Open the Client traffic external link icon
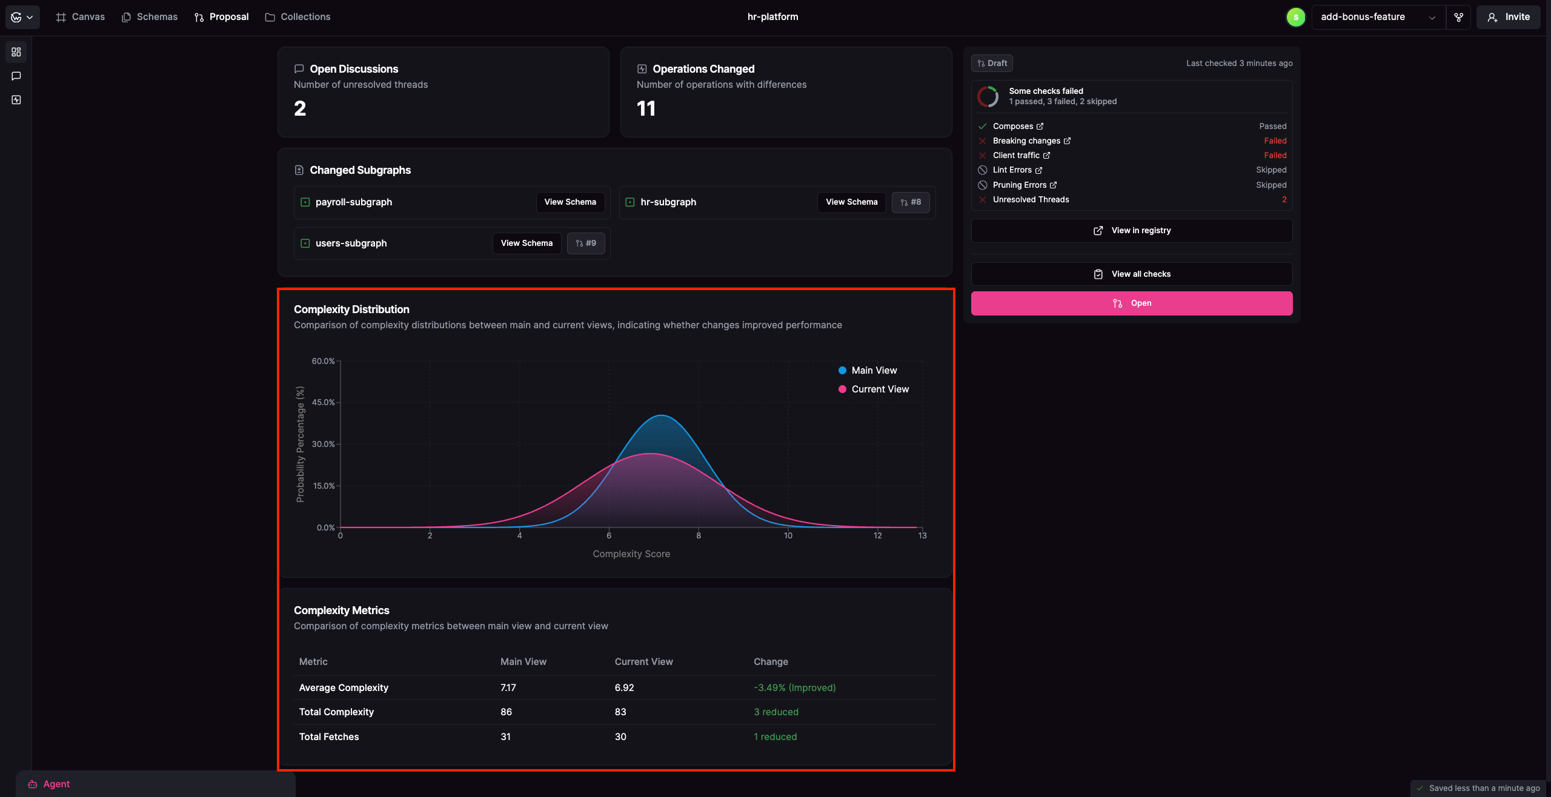1551x797 pixels. pos(1046,156)
